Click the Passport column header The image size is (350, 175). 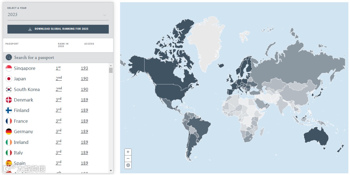click(x=12, y=44)
